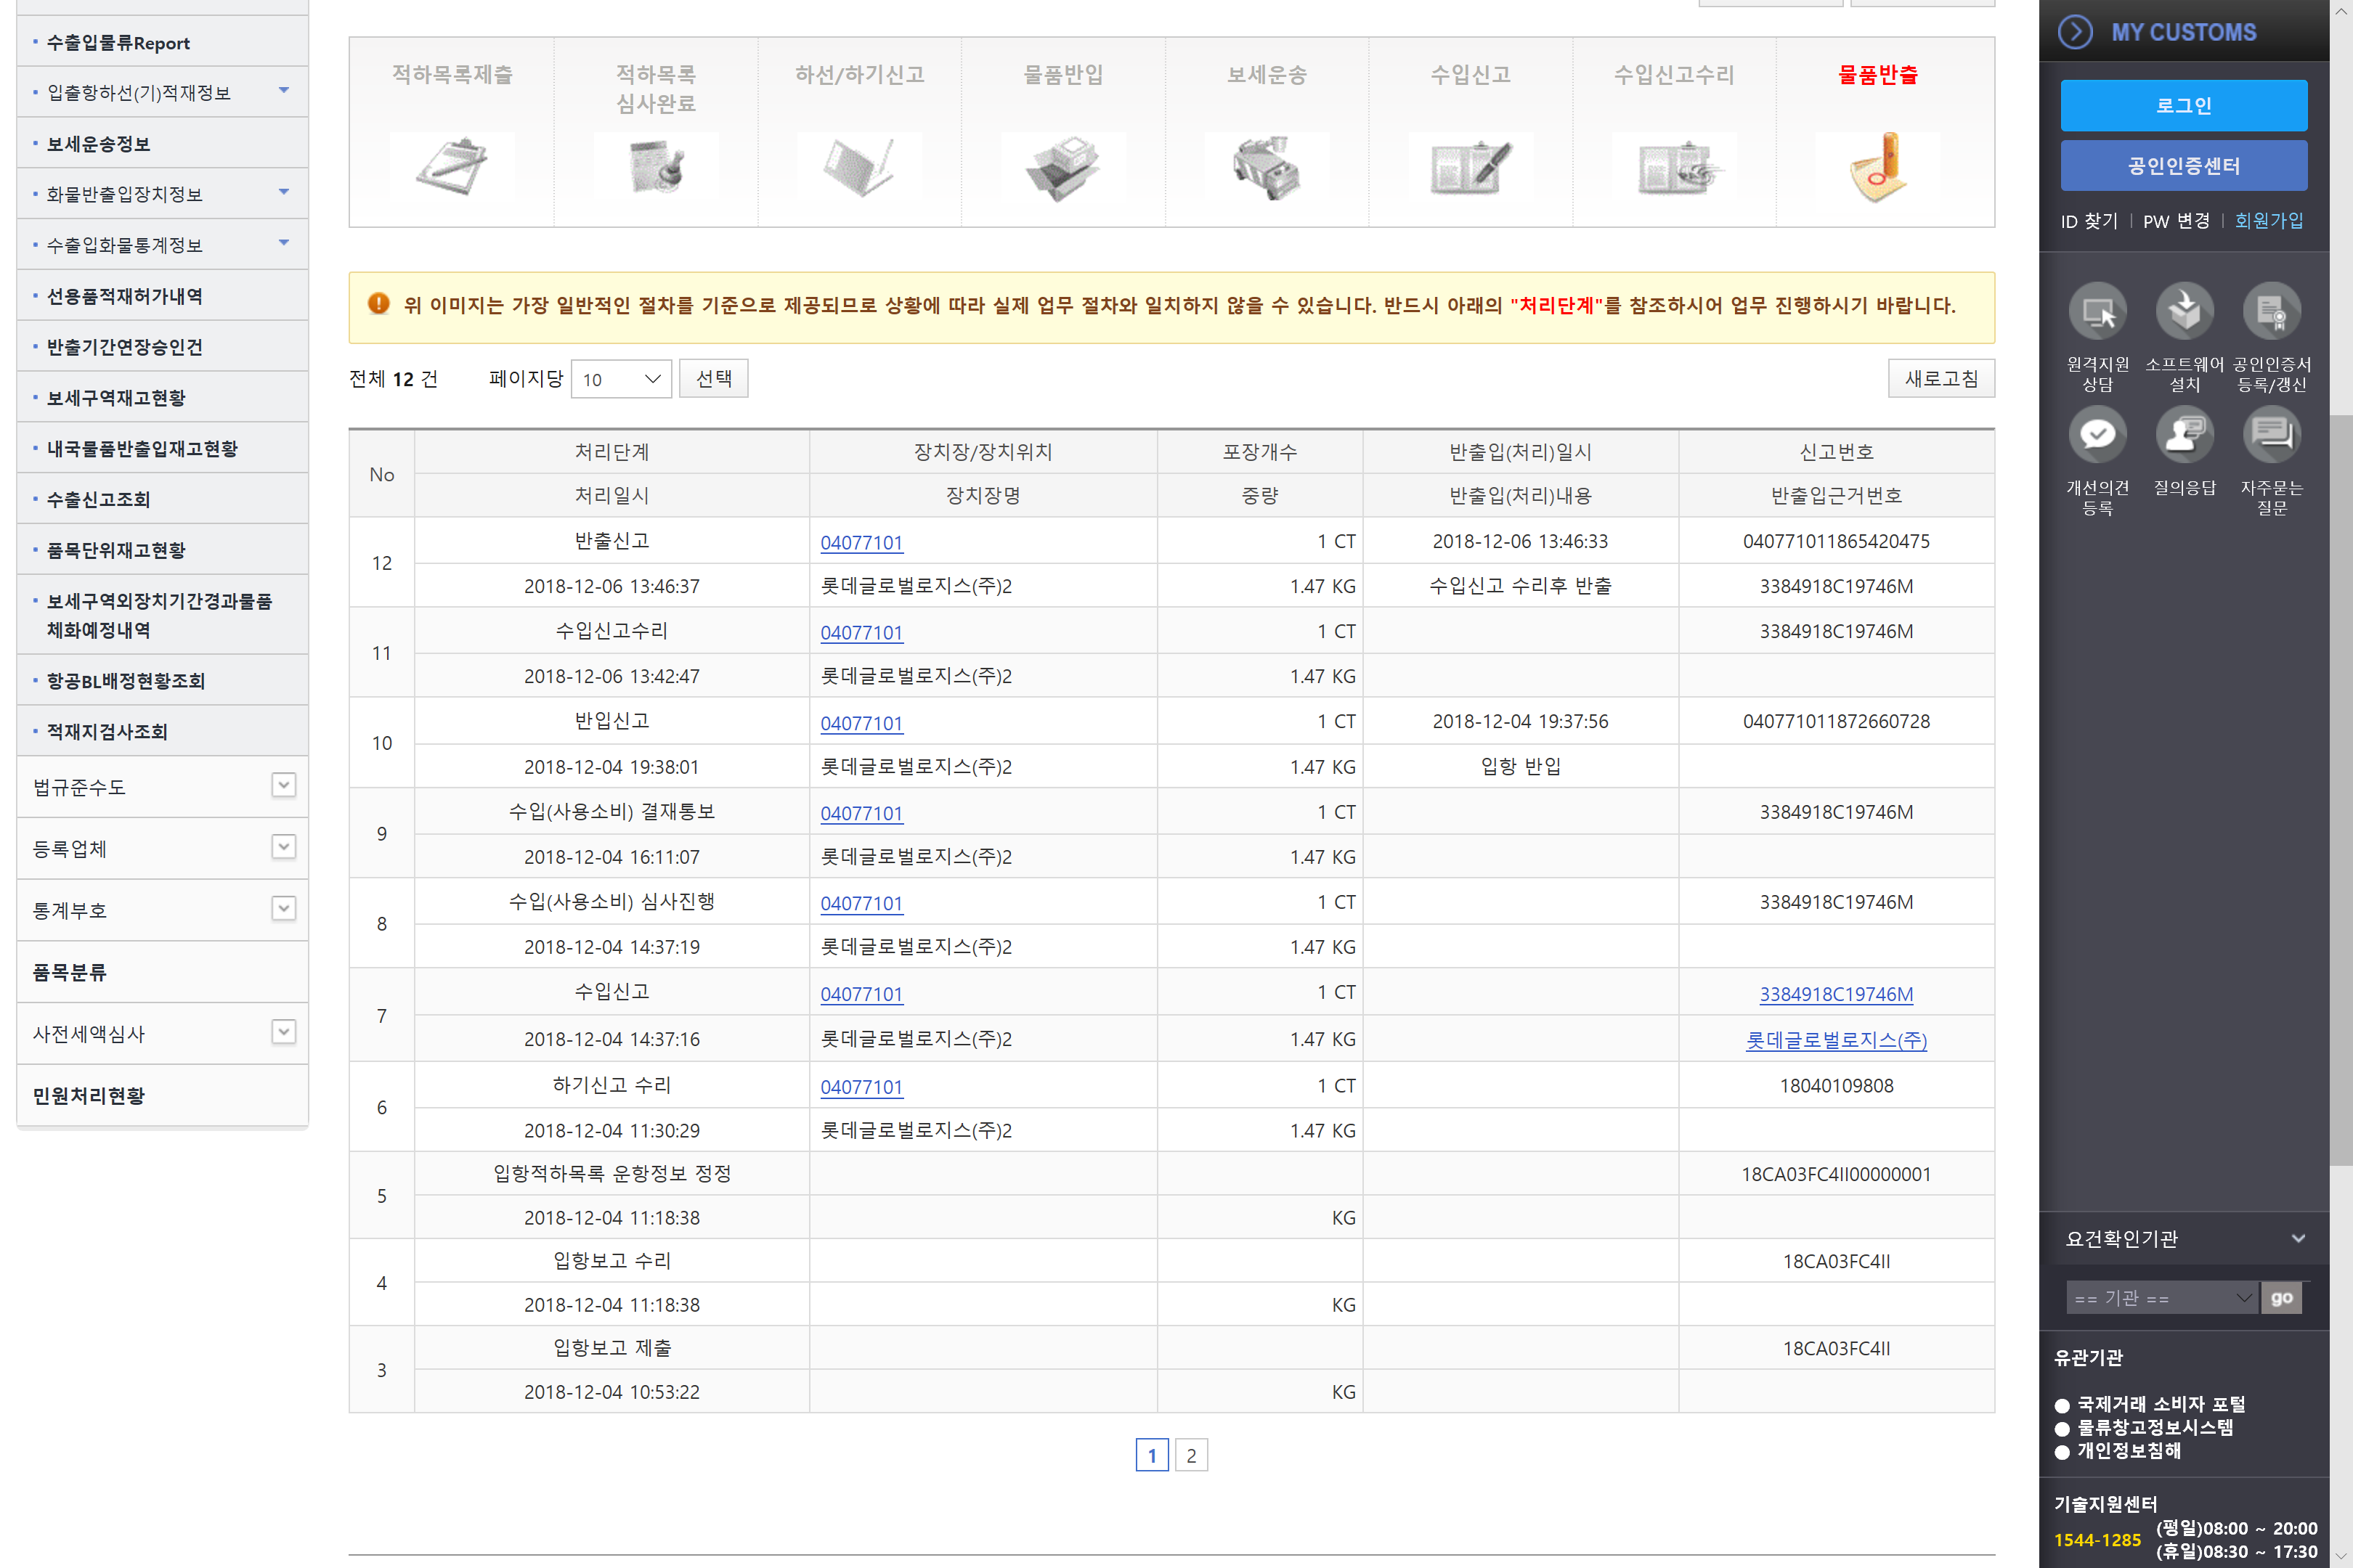Click the 보세운송 truck icon
2353x1568 pixels.
click(1267, 167)
